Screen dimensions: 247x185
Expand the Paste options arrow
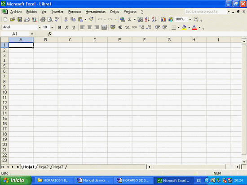[85, 19]
